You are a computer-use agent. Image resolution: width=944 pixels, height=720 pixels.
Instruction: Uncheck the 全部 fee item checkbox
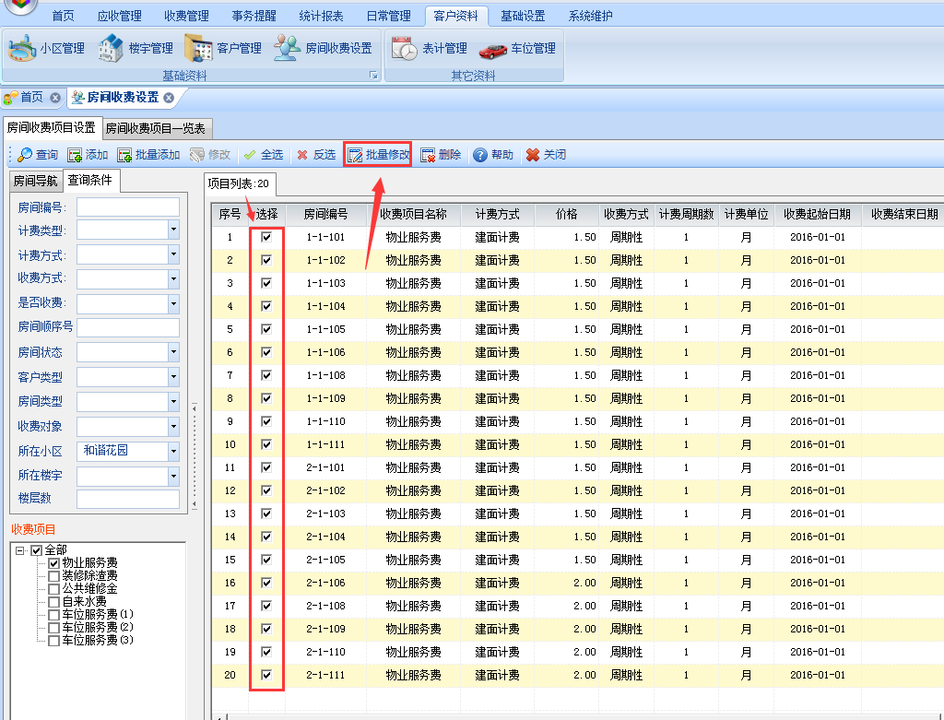point(36,550)
